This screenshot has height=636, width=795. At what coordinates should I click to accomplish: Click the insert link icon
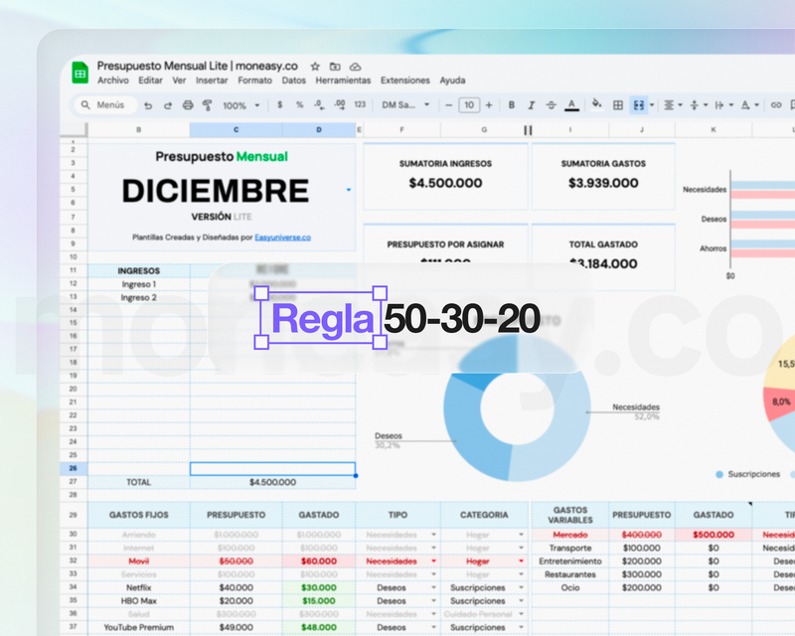(775, 105)
